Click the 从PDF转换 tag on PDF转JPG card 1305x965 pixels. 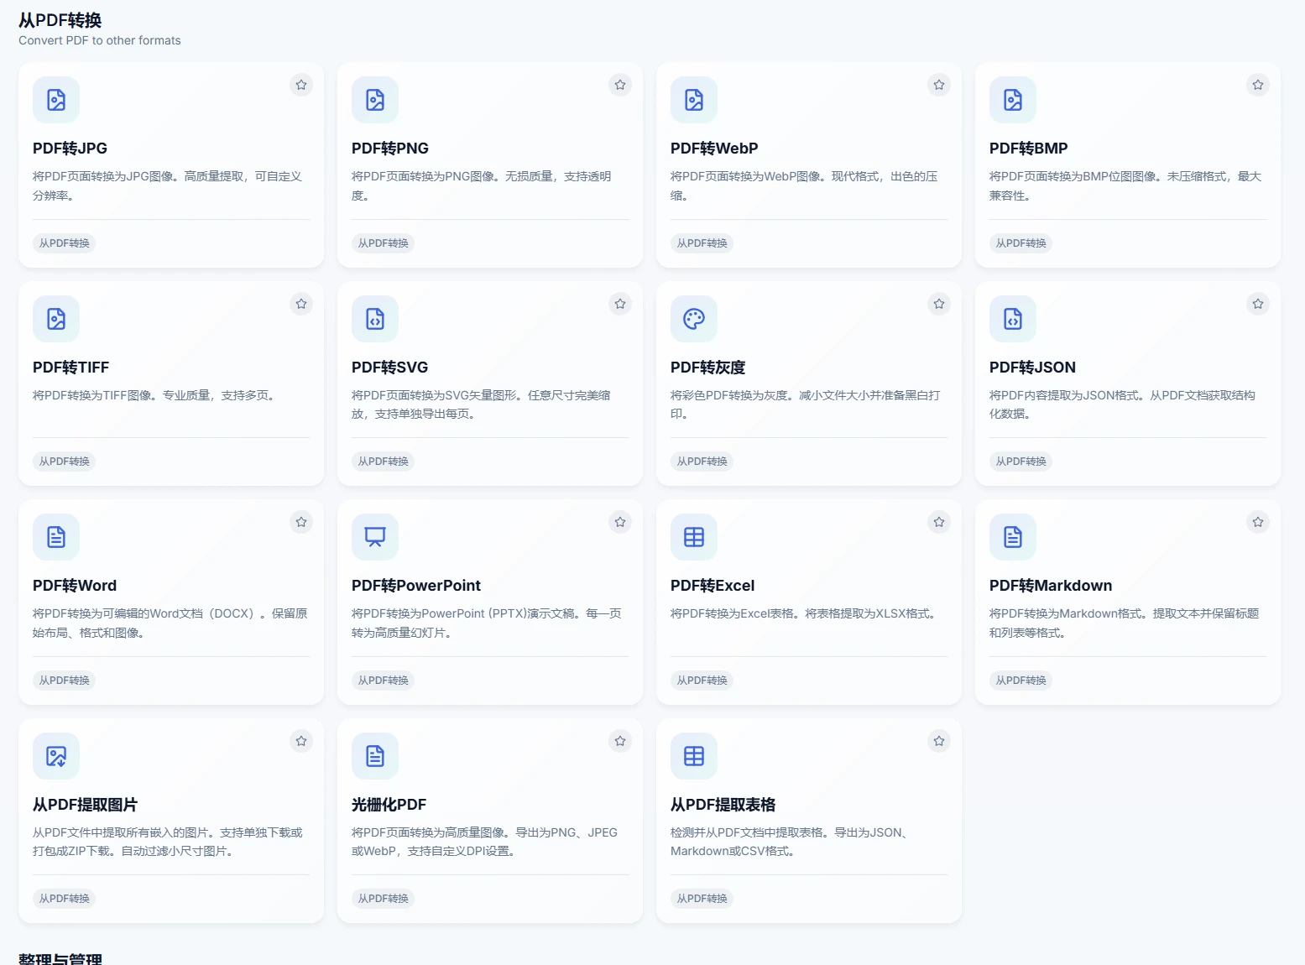click(65, 243)
